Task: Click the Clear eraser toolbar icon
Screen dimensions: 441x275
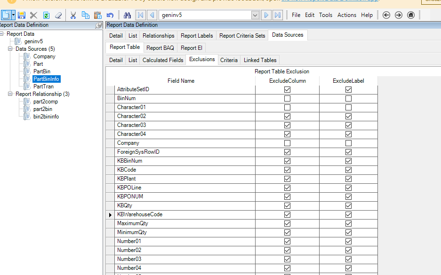Action: point(58,15)
